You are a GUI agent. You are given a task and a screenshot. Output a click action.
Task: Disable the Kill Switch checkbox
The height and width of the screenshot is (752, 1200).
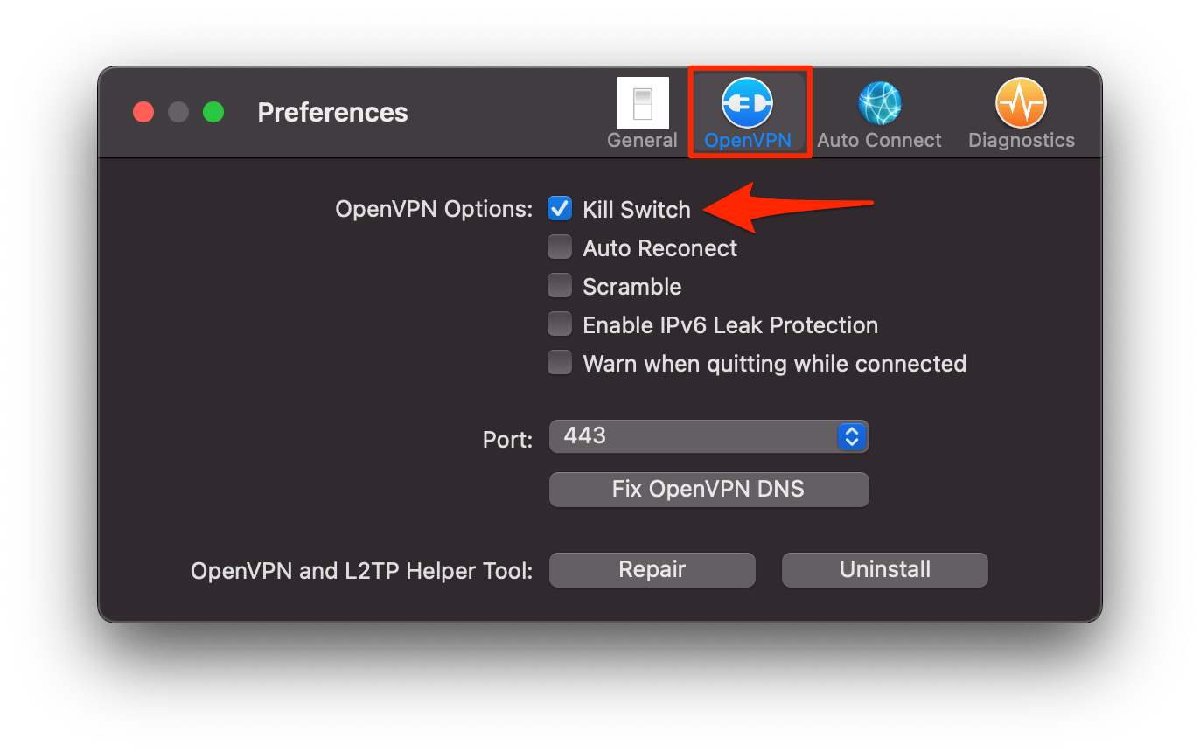560,209
